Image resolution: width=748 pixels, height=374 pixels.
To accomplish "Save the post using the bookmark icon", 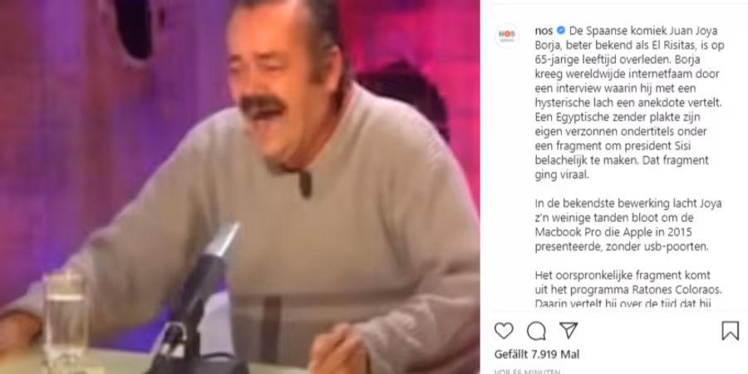I will [730, 331].
